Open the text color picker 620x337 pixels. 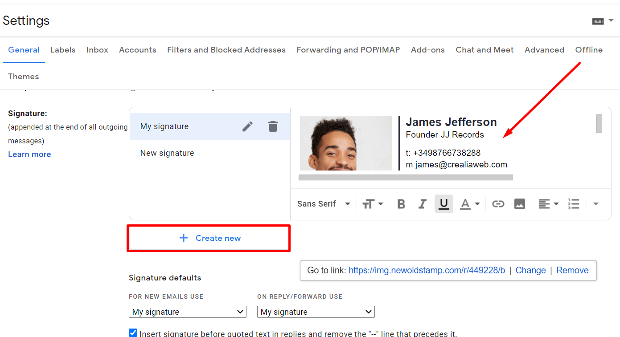click(x=470, y=204)
